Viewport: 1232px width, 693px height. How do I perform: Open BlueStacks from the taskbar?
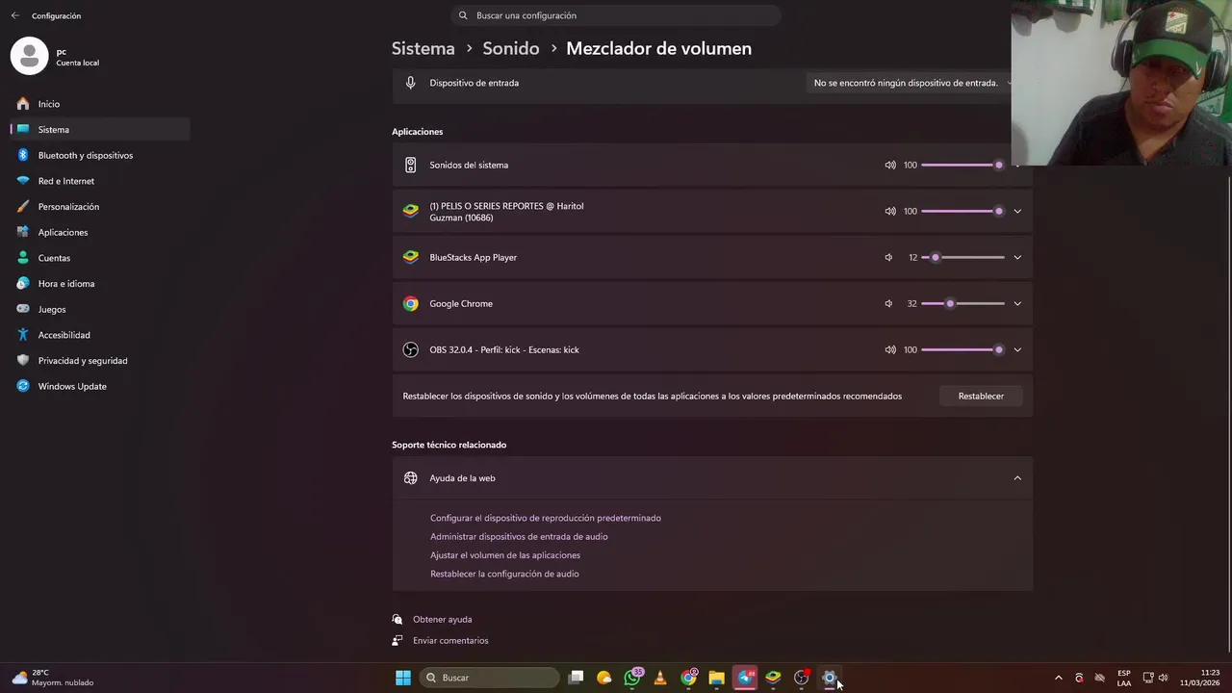pyautogui.click(x=773, y=678)
